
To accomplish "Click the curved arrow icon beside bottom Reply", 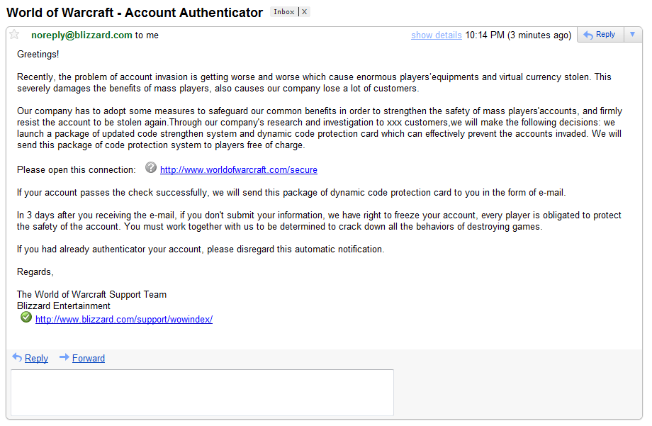I will [x=17, y=357].
